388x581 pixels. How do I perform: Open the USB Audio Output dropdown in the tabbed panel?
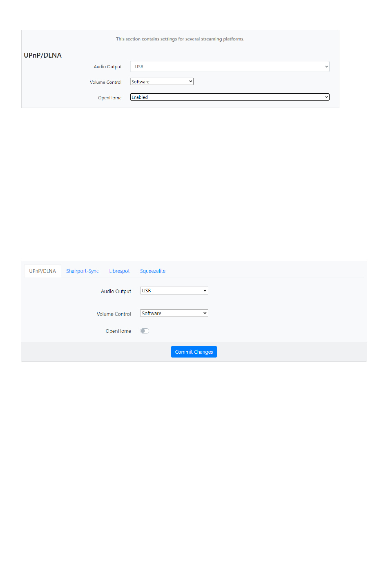click(174, 291)
